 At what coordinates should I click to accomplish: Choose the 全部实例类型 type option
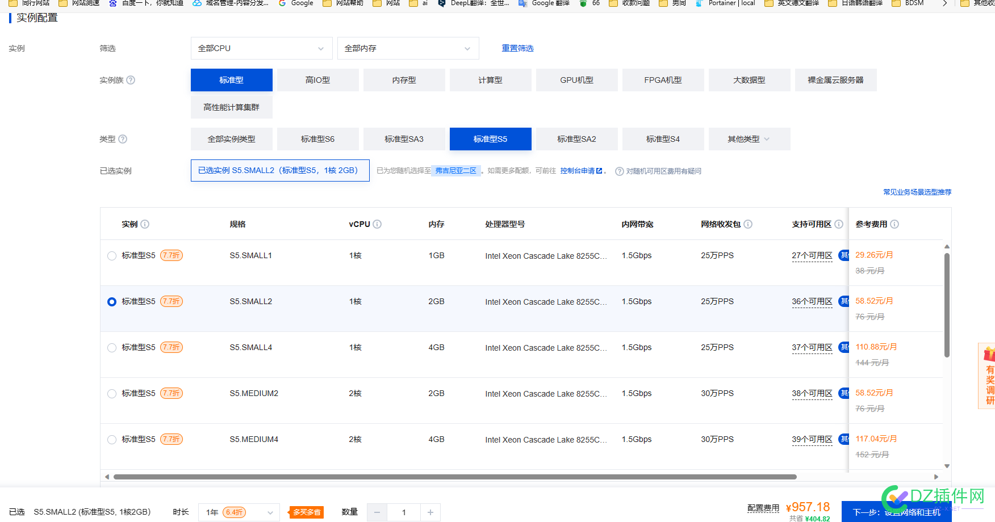pos(232,139)
